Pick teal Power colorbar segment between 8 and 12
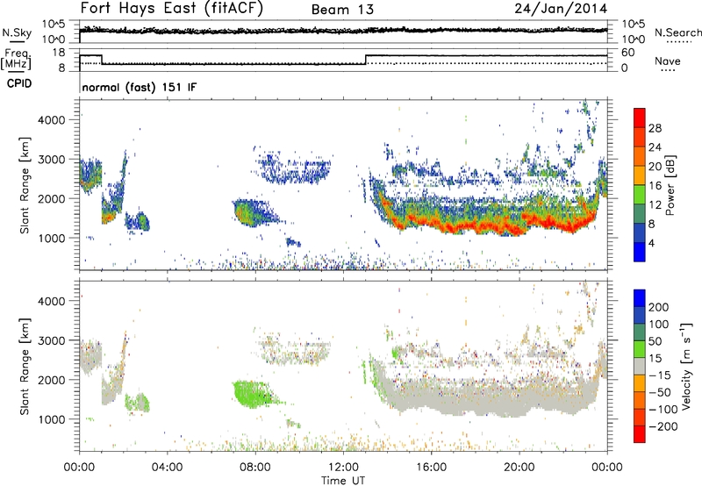 [640, 214]
